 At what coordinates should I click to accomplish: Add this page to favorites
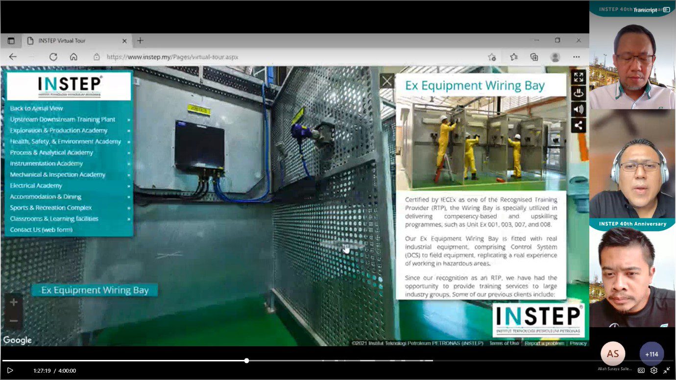[492, 57]
